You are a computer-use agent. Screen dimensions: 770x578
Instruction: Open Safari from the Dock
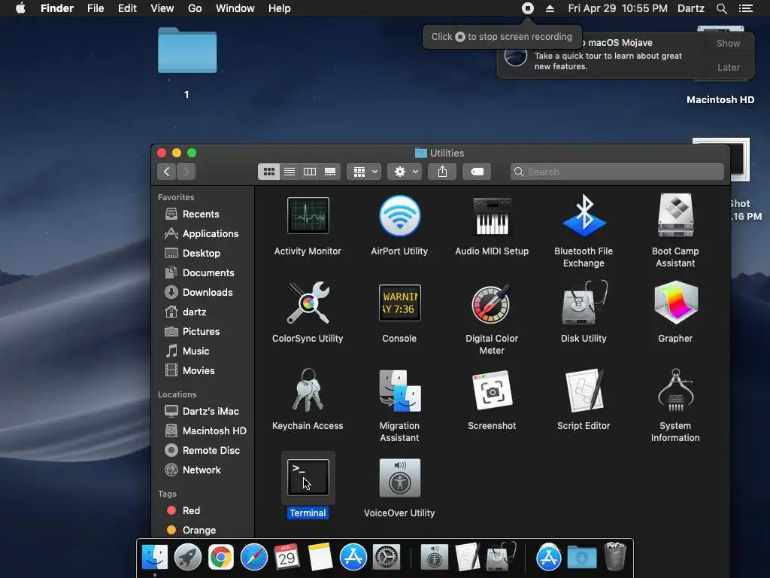(x=254, y=558)
